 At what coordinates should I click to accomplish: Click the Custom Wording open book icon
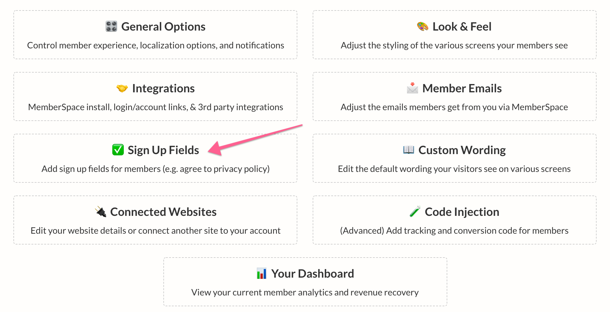409,150
